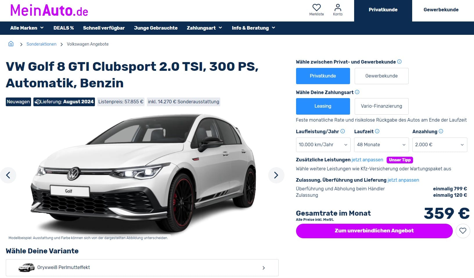Save offer with heart button
The height and width of the screenshot is (278, 474).
pyautogui.click(x=463, y=231)
